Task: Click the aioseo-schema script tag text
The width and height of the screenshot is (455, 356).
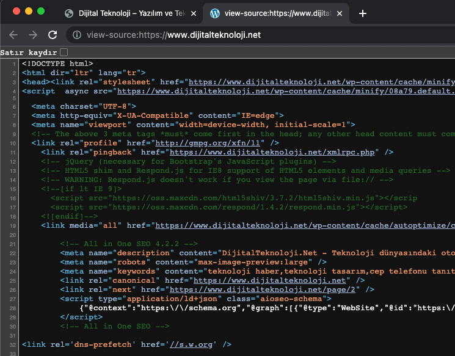Action: [195, 299]
